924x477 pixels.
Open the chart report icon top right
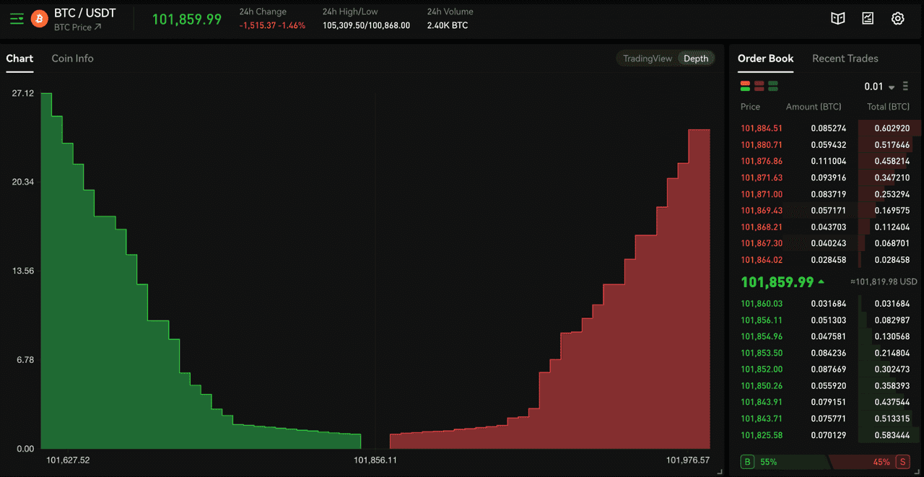pyautogui.click(x=868, y=18)
